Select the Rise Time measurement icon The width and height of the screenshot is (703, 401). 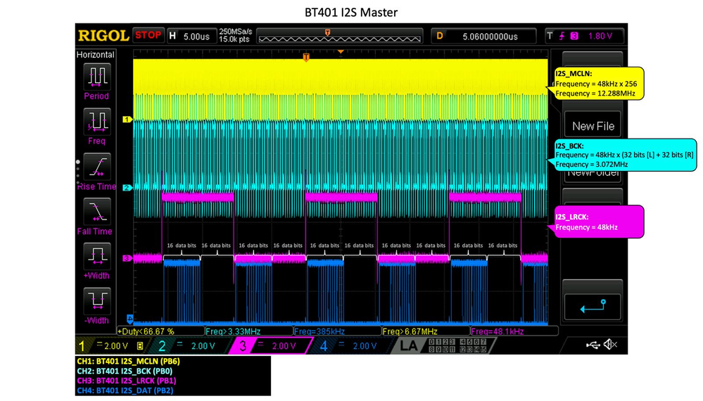pyautogui.click(x=97, y=166)
